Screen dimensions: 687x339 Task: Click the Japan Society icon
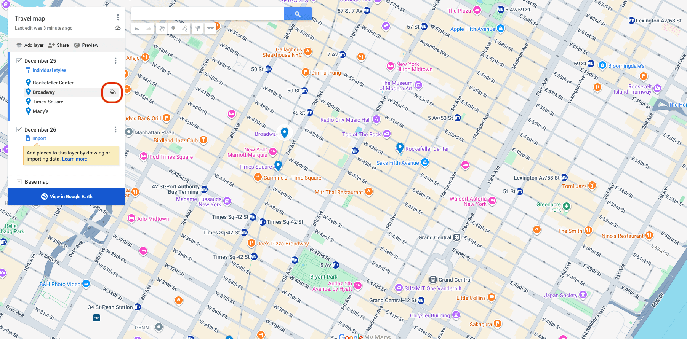(x=583, y=294)
